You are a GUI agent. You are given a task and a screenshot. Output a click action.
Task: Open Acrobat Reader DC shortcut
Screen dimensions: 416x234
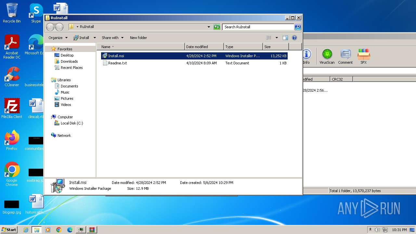pyautogui.click(x=12, y=47)
